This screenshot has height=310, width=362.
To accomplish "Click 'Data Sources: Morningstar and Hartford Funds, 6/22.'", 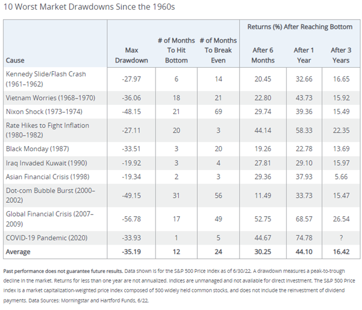I will (89, 301).
